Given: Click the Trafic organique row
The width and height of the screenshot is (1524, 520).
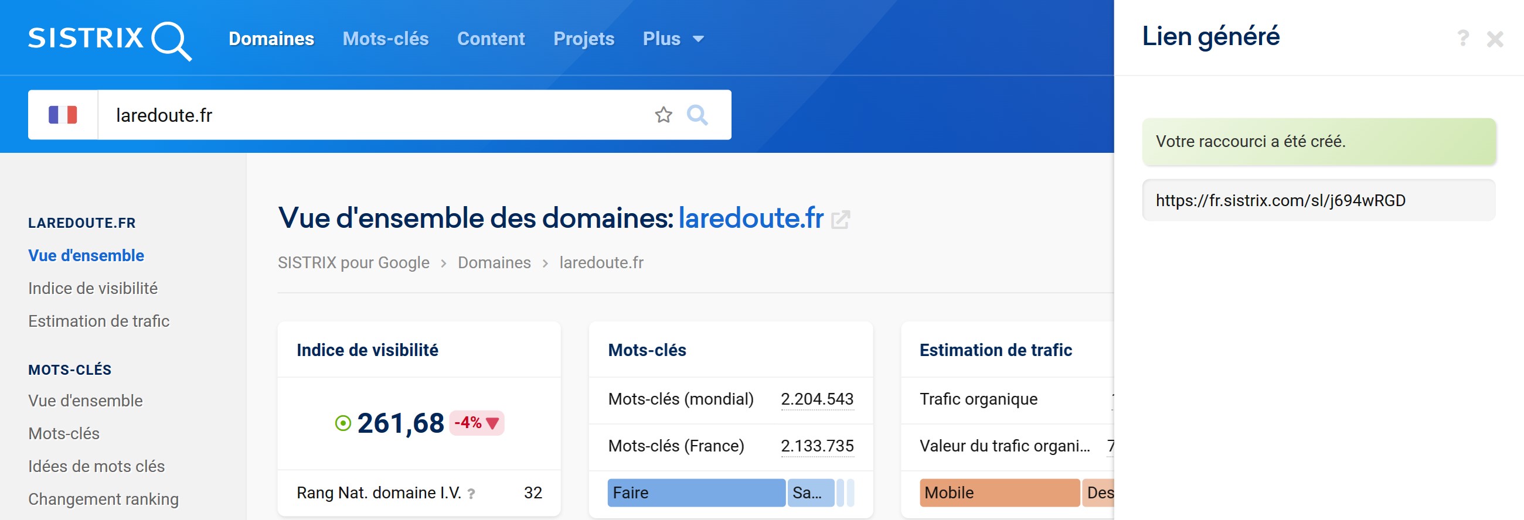Looking at the screenshot, I should (x=1008, y=400).
